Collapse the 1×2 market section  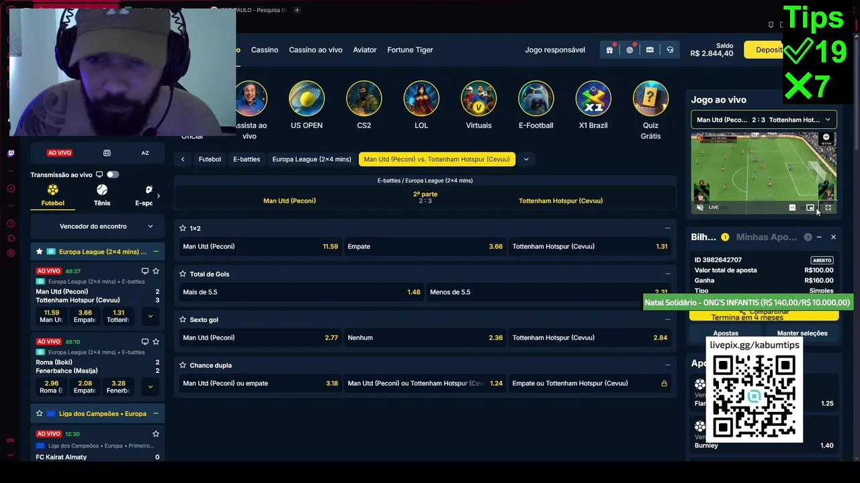click(x=667, y=228)
